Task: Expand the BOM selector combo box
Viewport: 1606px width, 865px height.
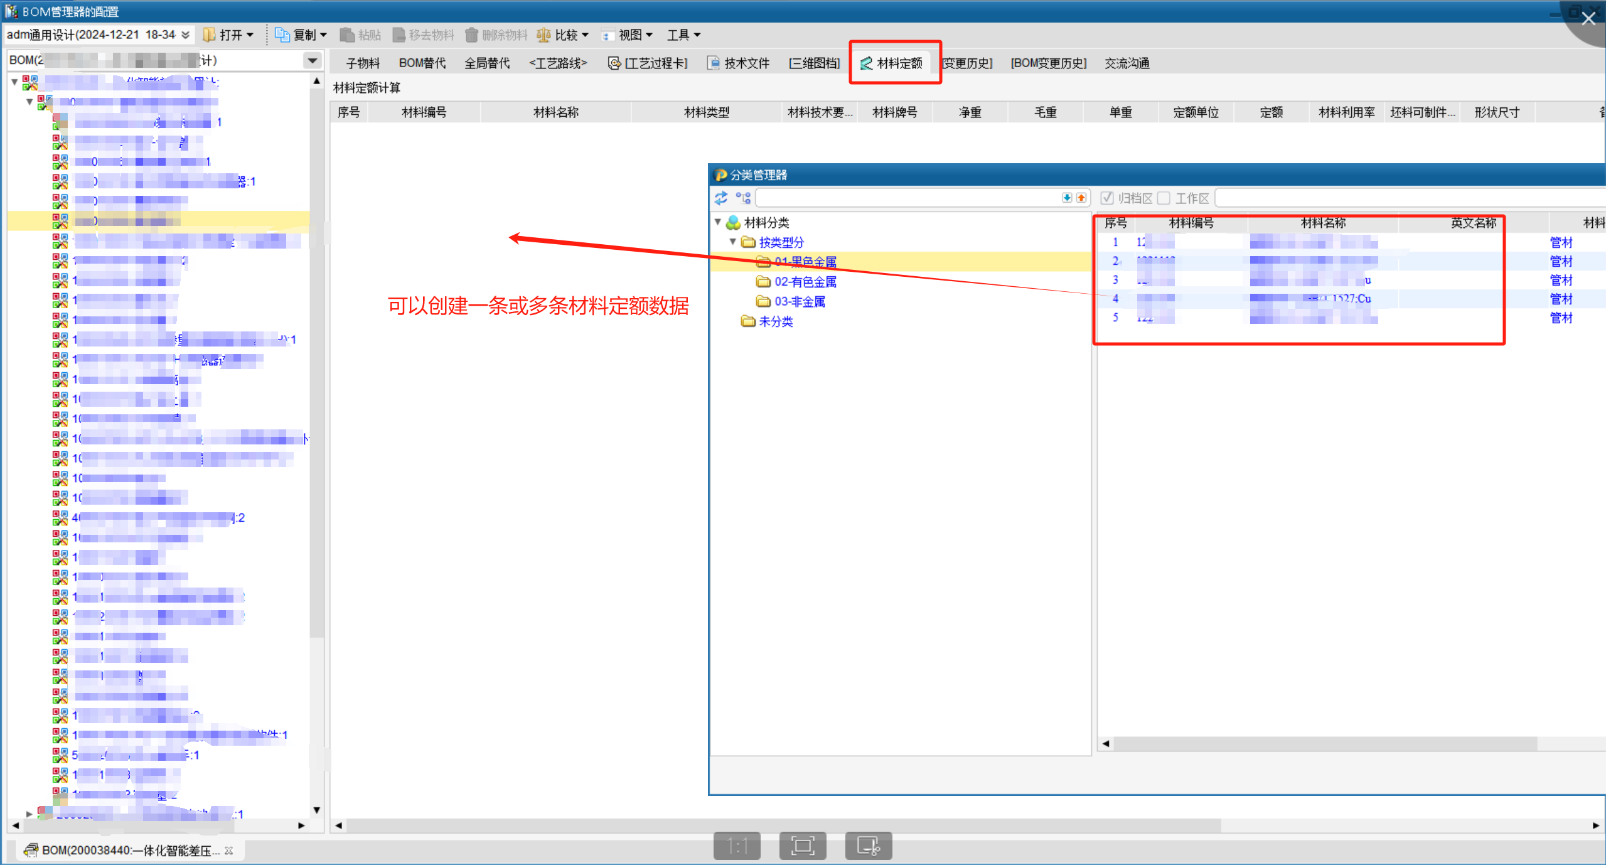Action: point(312,60)
